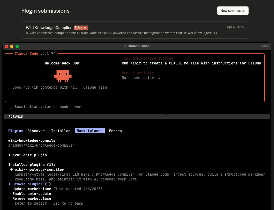The height and width of the screenshot is (210, 274).
Task: Click the 'Recent activity' heading
Action: [138, 73]
